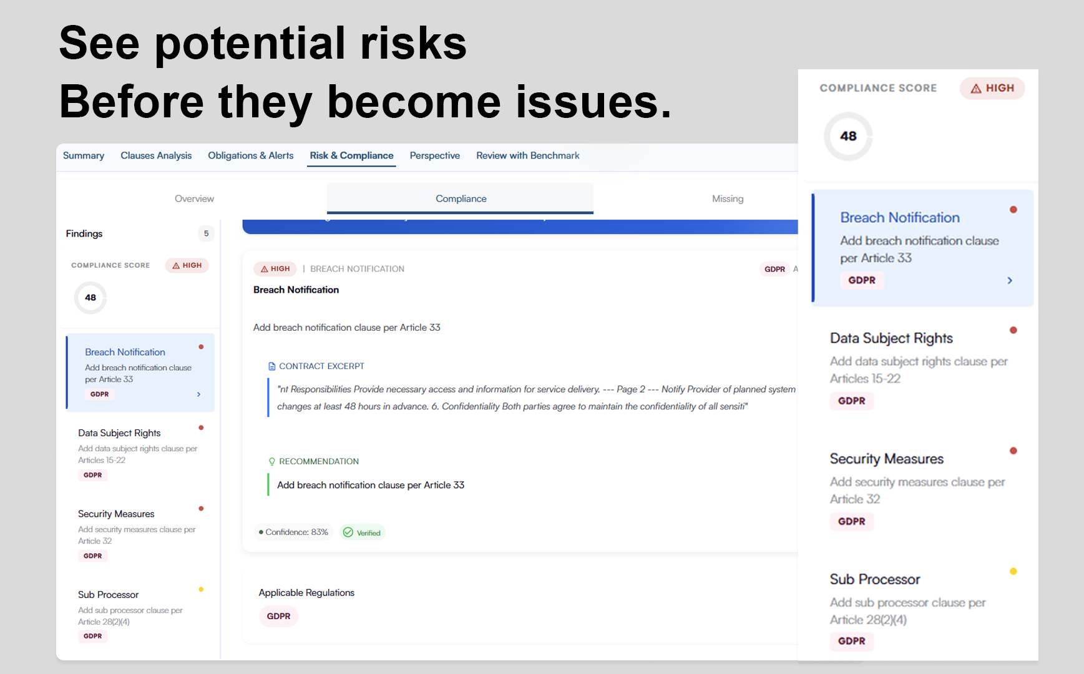Screen dimensions: 1084x674
Task: Click yellow dot on enlarged Sub Processor
Action: point(1013,571)
